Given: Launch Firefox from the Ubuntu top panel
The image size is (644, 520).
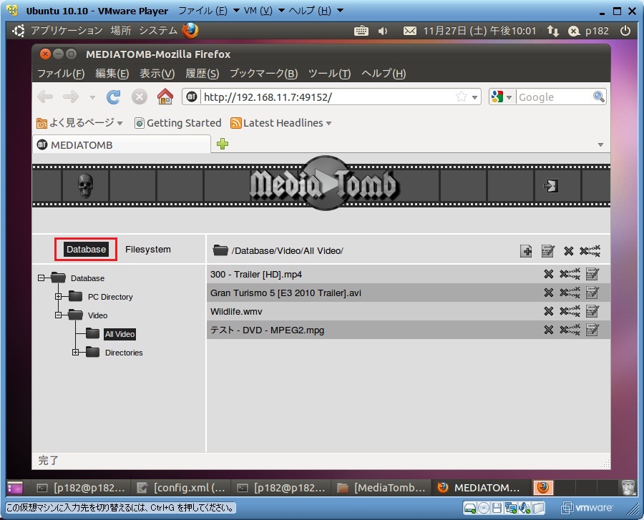Looking at the screenshot, I should (x=190, y=30).
